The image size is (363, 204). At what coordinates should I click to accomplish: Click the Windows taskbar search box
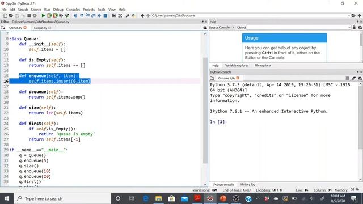62,198
